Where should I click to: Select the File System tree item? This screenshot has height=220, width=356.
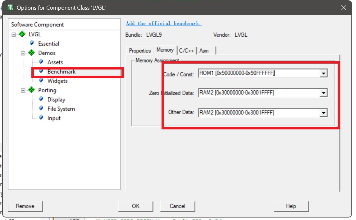tap(61, 109)
